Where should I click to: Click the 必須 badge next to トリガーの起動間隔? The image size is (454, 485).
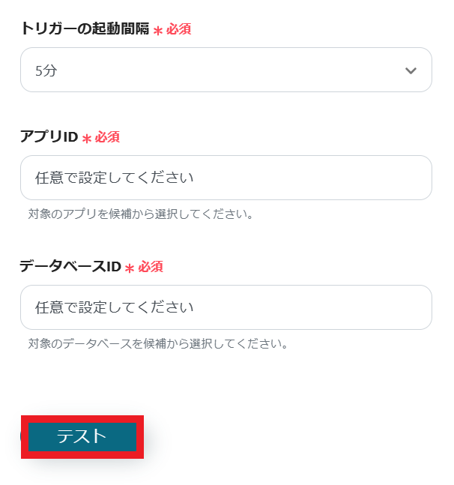click(178, 30)
